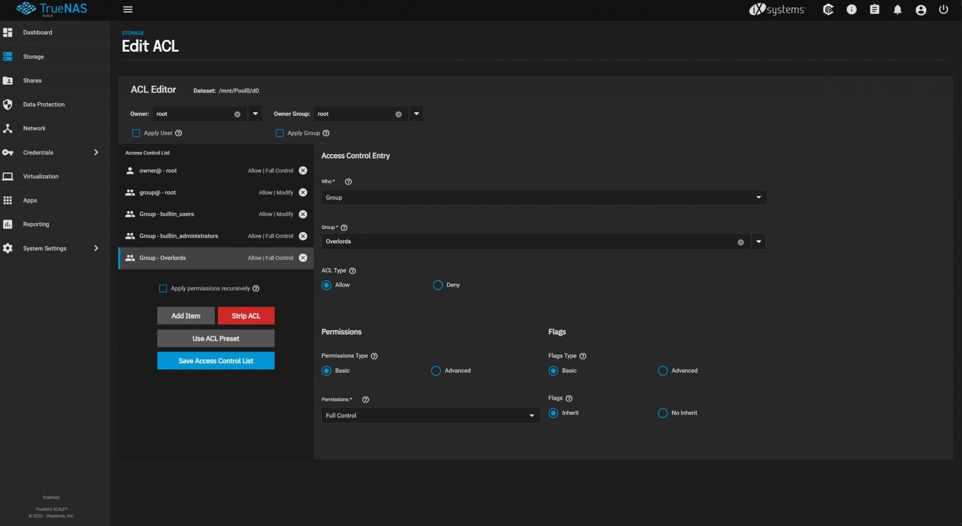Open the power menu icon
The image size is (962, 526).
(943, 10)
